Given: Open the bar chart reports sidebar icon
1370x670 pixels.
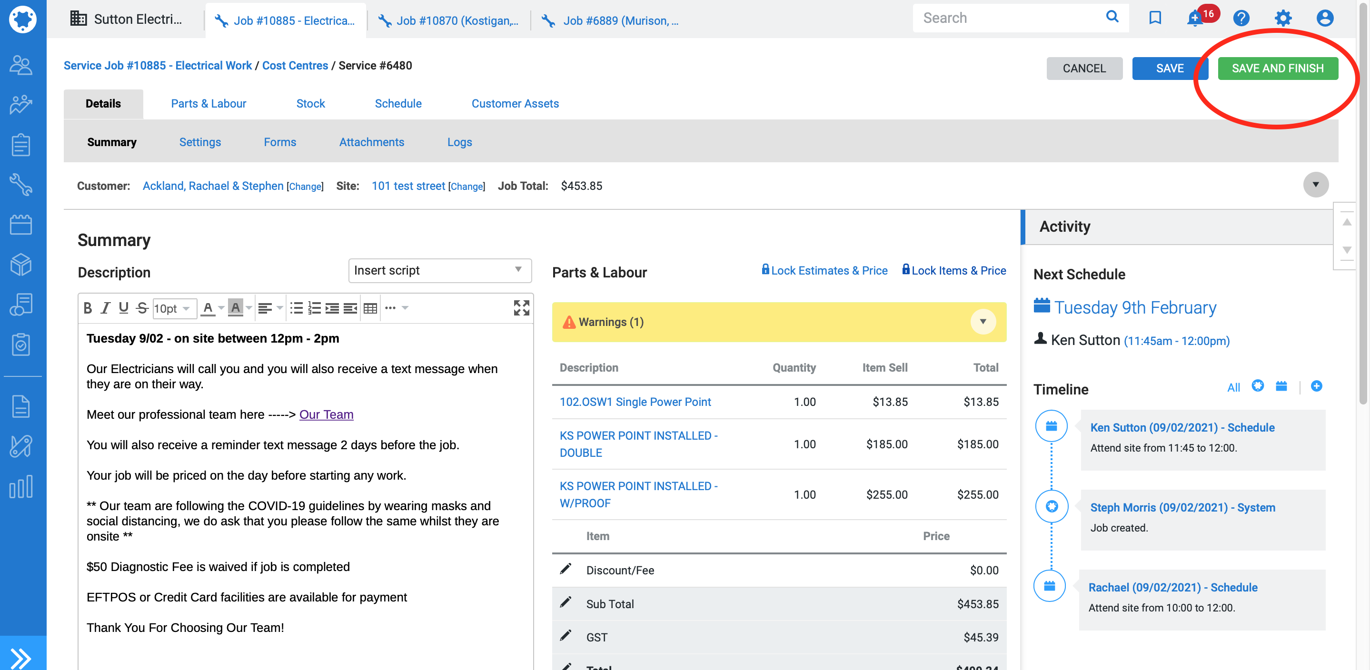Looking at the screenshot, I should coord(21,486).
